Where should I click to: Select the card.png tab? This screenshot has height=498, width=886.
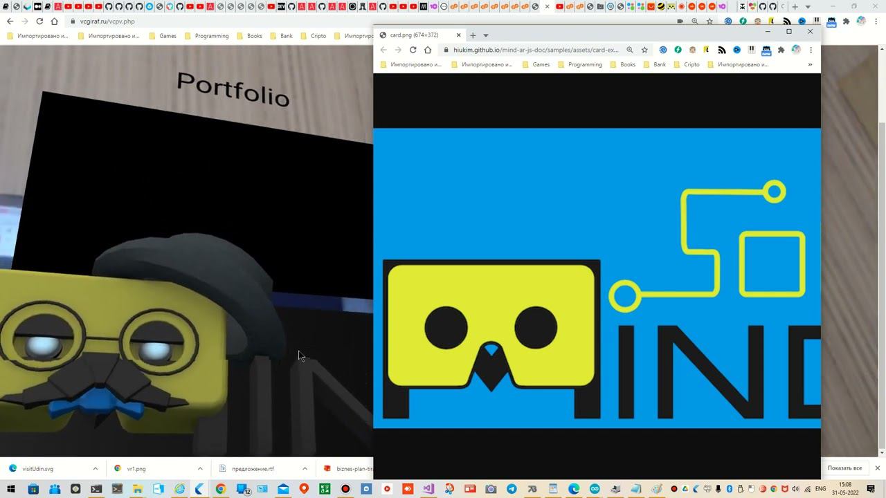419,35
